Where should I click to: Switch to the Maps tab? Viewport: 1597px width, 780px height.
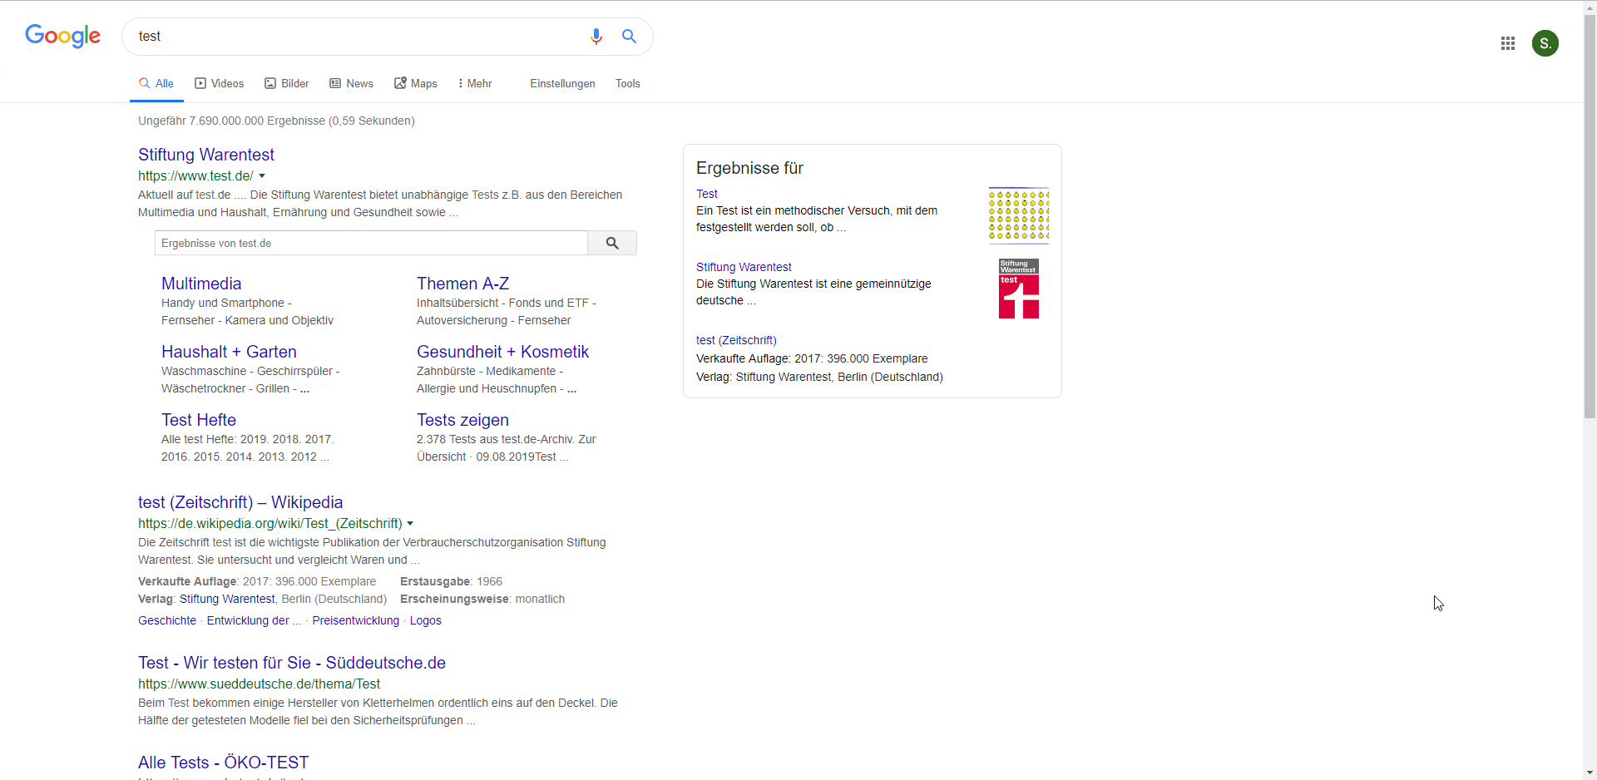tap(416, 83)
